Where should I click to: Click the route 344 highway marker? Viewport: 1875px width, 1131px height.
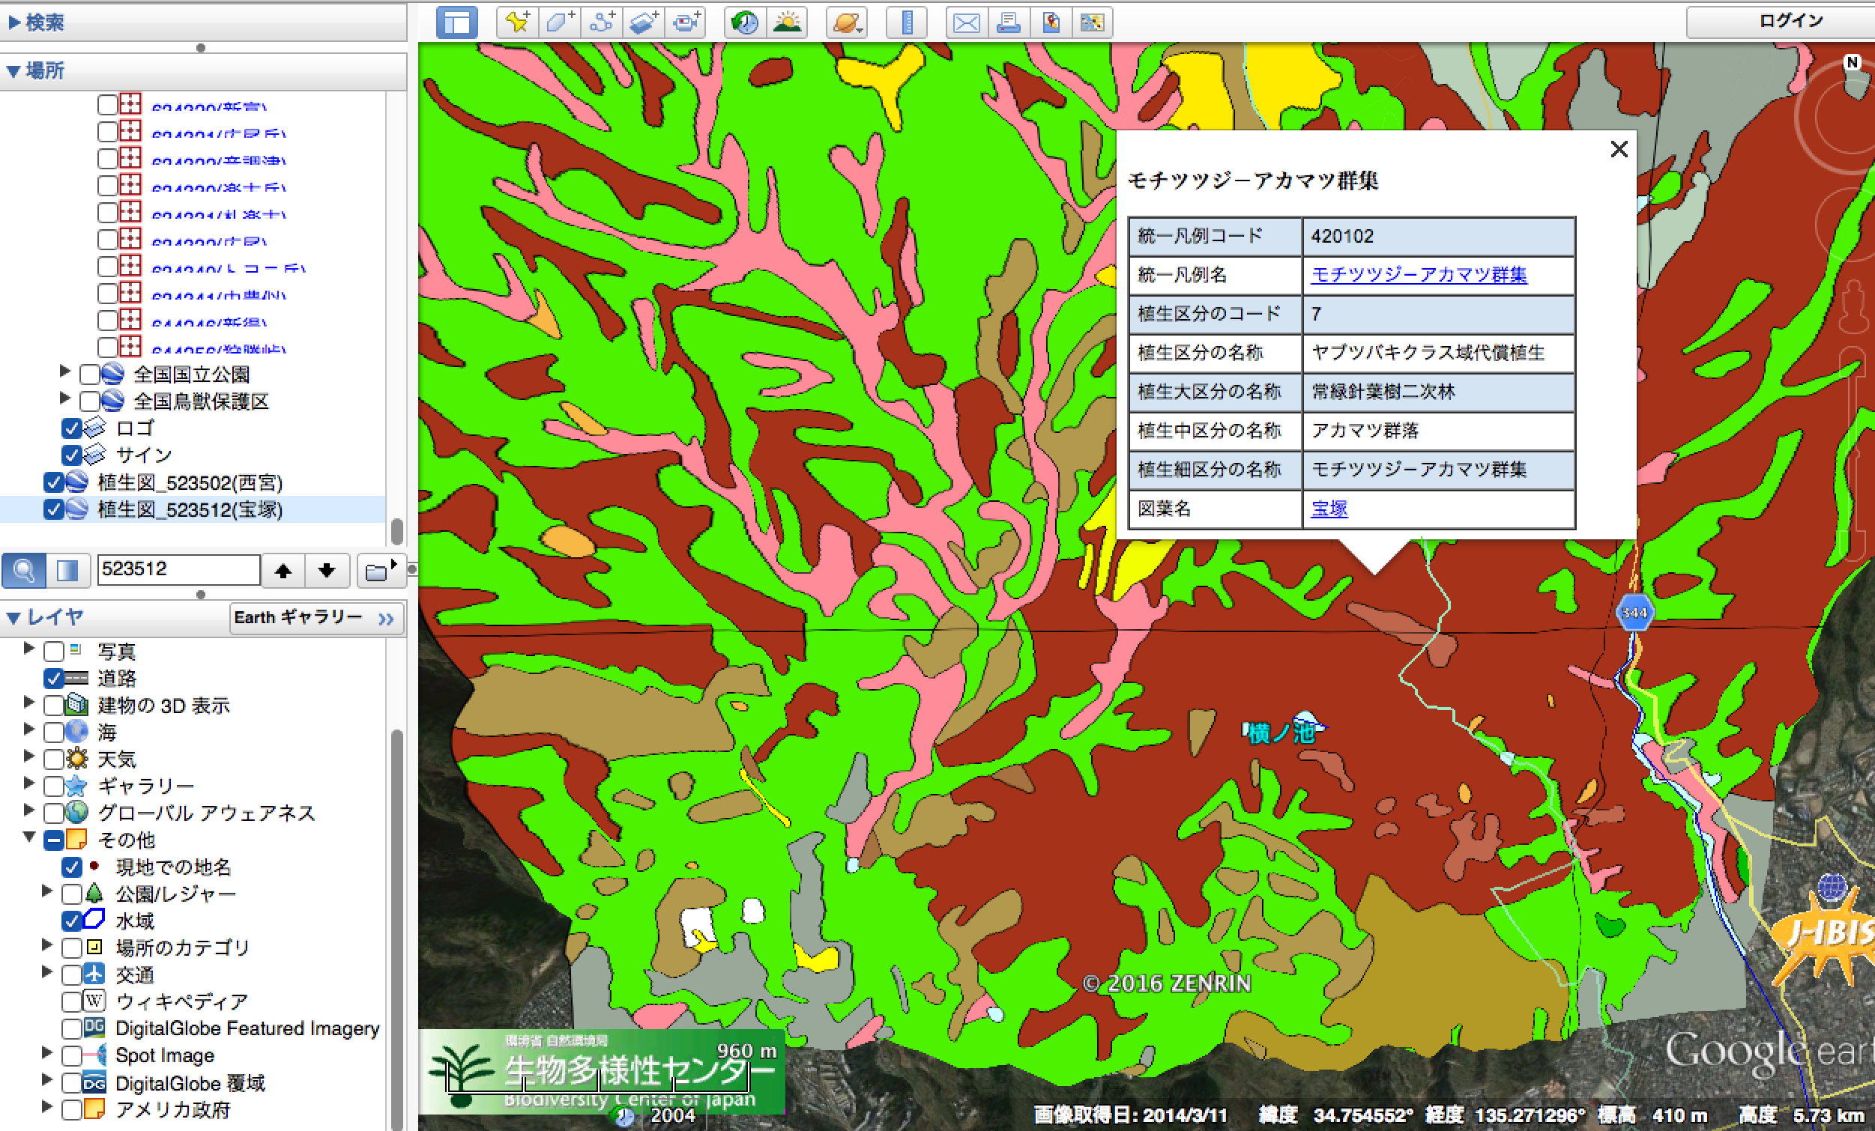(x=1634, y=612)
